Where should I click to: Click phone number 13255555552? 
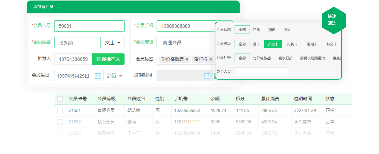pyautogui.click(x=187, y=111)
